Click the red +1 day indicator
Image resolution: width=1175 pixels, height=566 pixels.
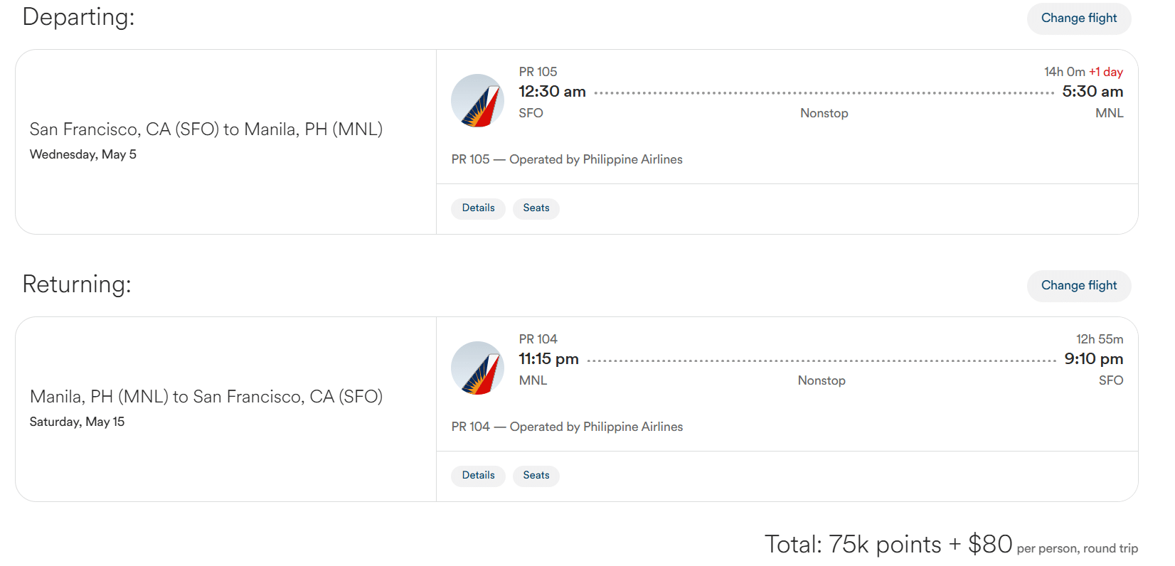[x=1106, y=72]
